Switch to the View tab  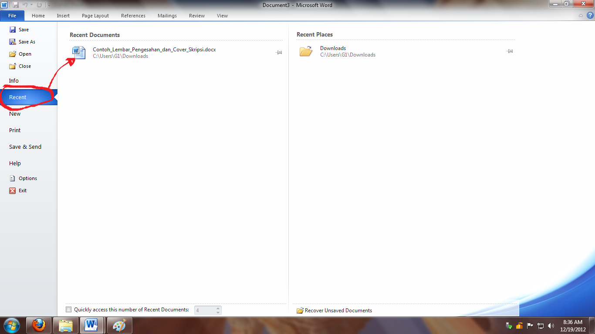[222, 16]
